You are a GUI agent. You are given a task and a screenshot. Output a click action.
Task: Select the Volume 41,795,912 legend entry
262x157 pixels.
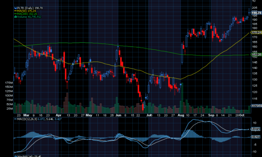pos(29,17)
